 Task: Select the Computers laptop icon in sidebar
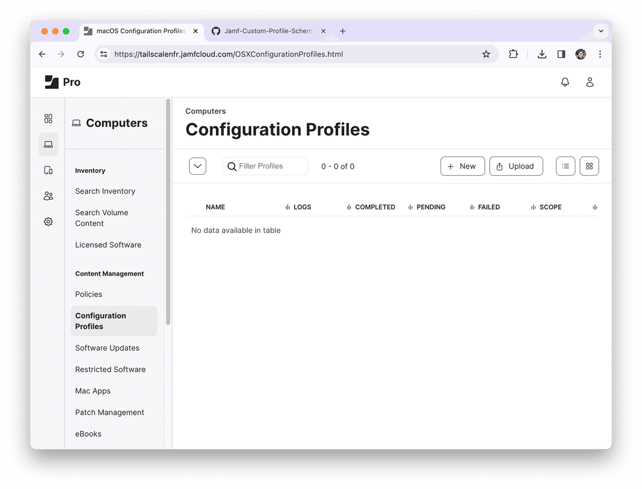coord(48,144)
